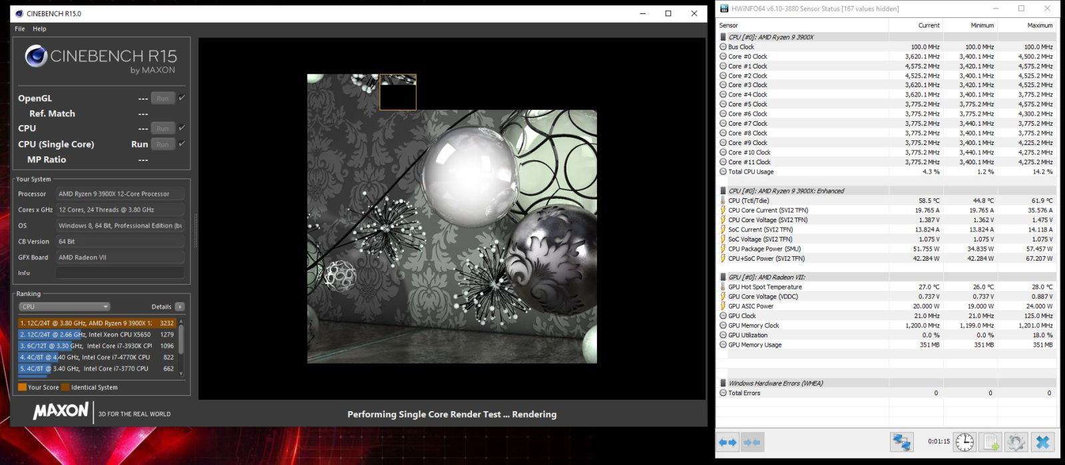The height and width of the screenshot is (465, 1065).
Task: Select ranking entry AMD Ryzen 9 3900X 3232
Action: pos(97,323)
